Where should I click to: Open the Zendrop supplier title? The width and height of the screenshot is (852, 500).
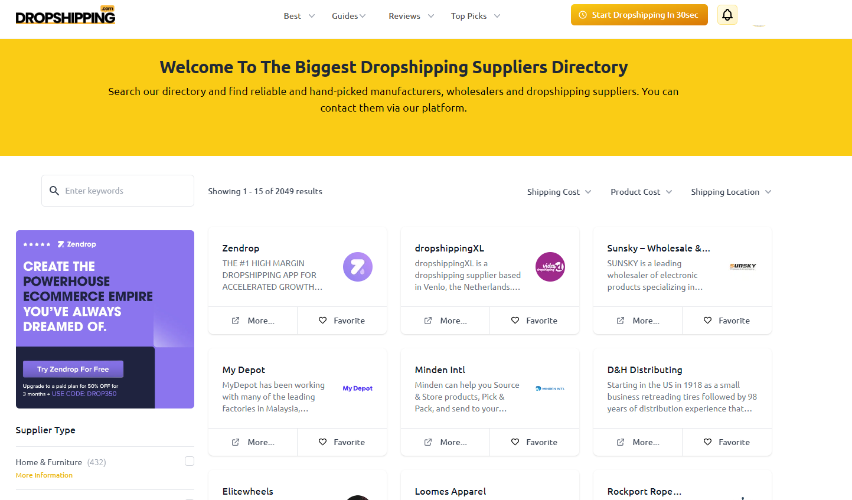(241, 249)
